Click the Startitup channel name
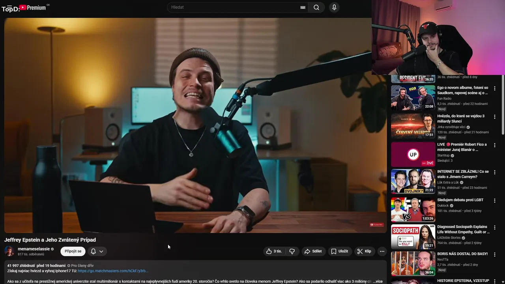The image size is (505, 284). [x=443, y=155]
